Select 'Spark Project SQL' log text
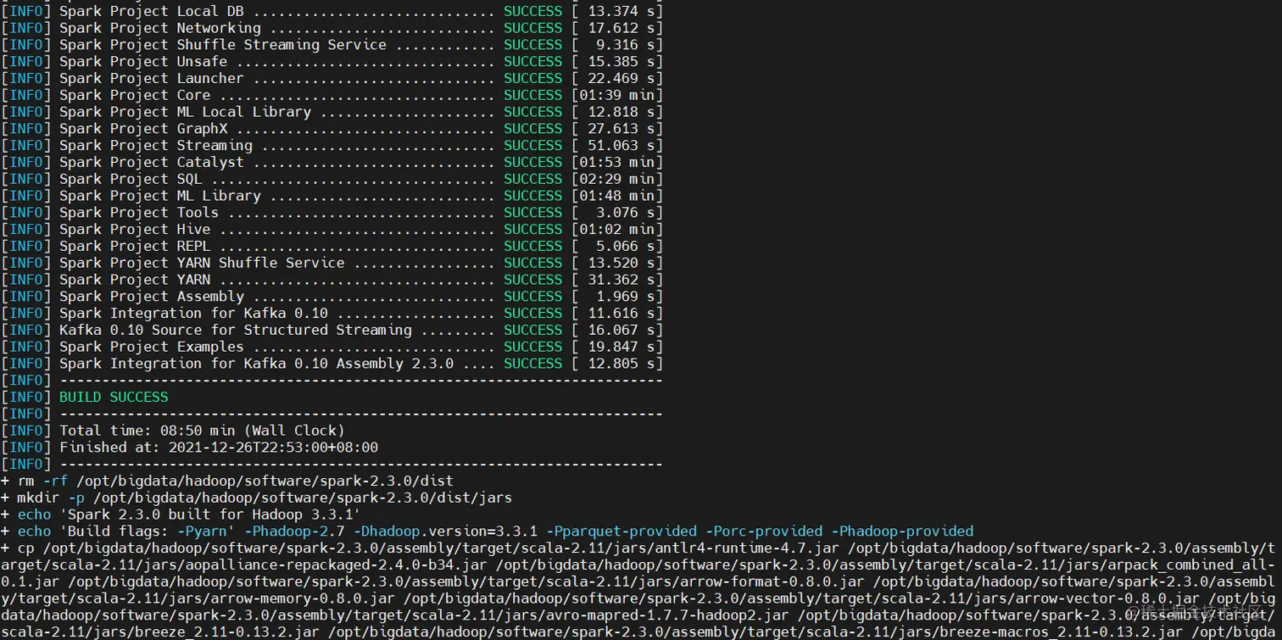Viewport: 1282px width, 640px height. click(131, 179)
